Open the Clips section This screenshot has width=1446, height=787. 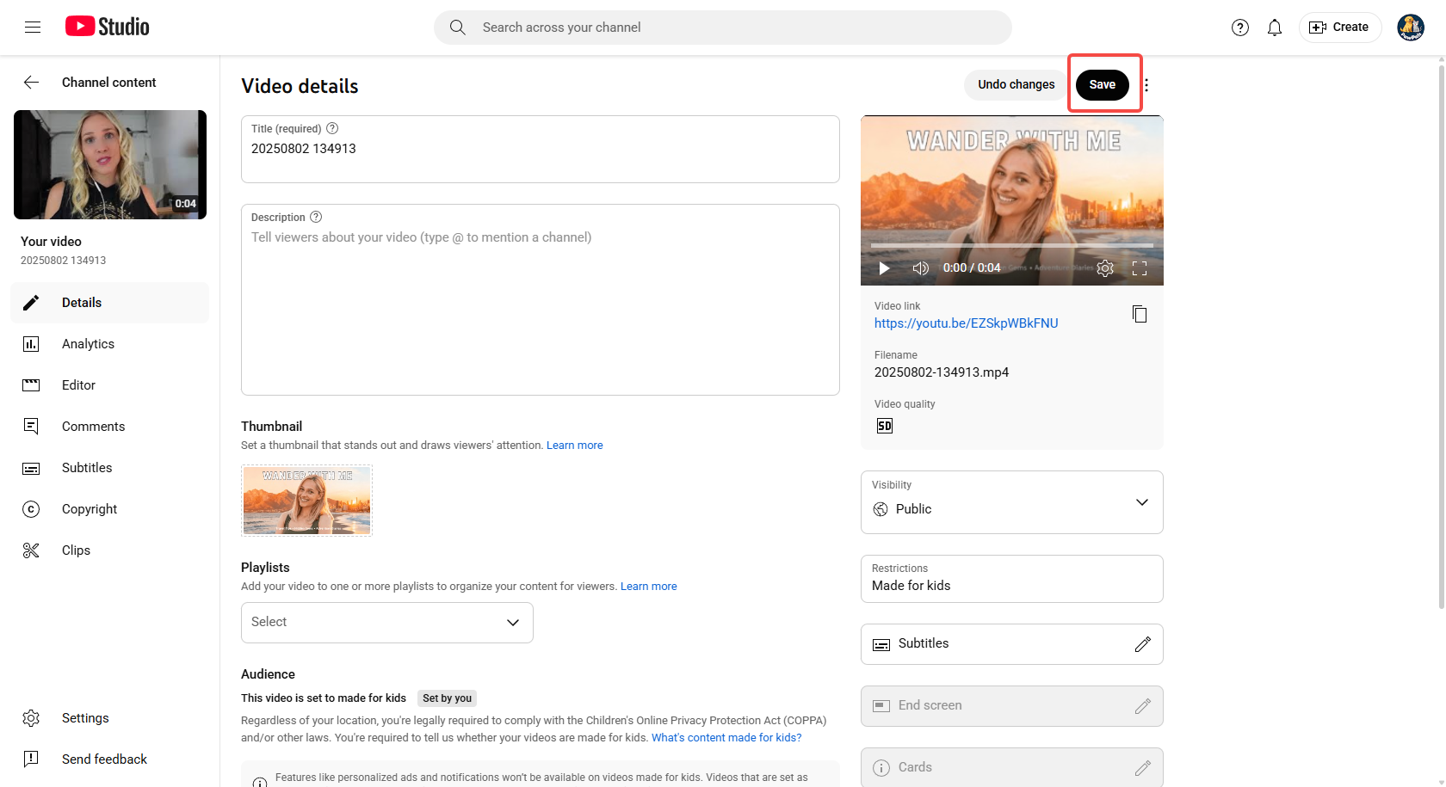pos(76,550)
